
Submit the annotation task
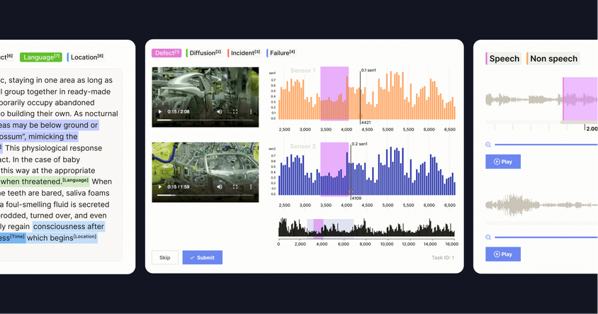tap(202, 257)
